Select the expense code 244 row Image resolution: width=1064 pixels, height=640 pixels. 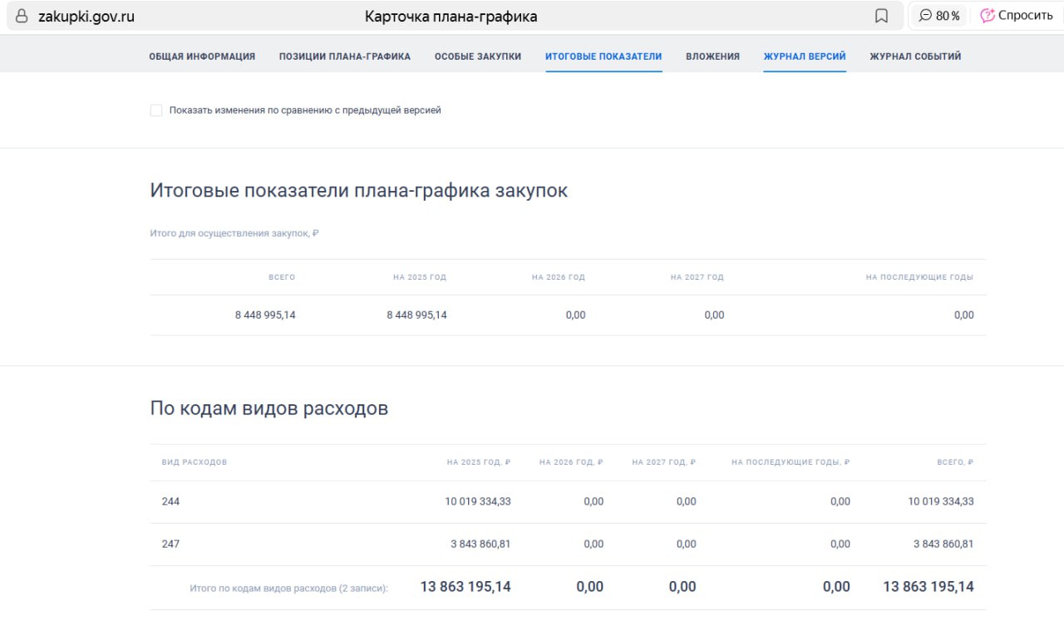tap(170, 501)
